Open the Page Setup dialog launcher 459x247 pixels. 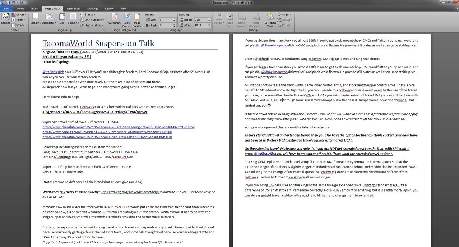(x=103, y=31)
